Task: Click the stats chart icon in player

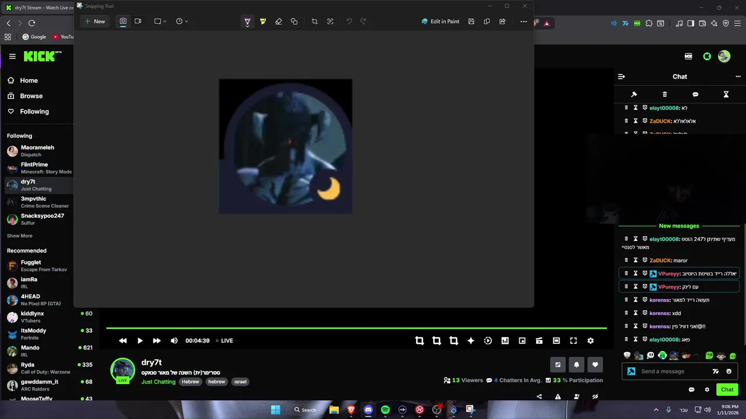Action: pyautogui.click(x=505, y=340)
